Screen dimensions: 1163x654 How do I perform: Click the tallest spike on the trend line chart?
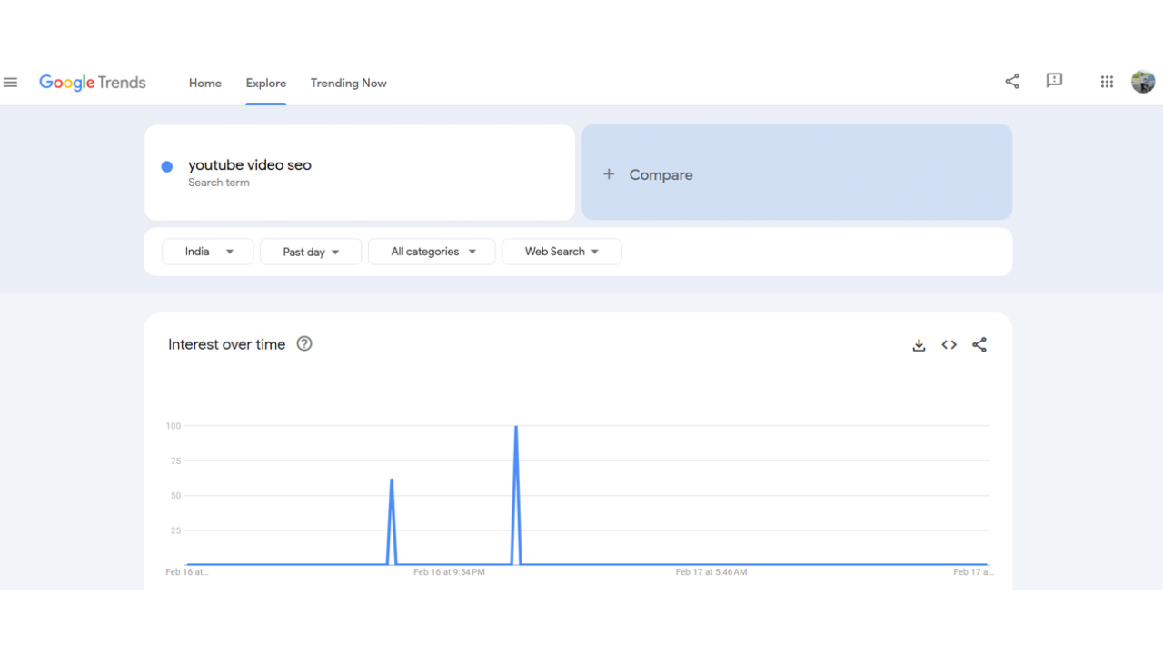(516, 427)
